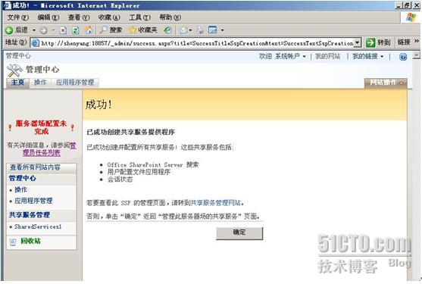Click the 已成功创建共享服务提供程序 subtitle

coord(131,132)
